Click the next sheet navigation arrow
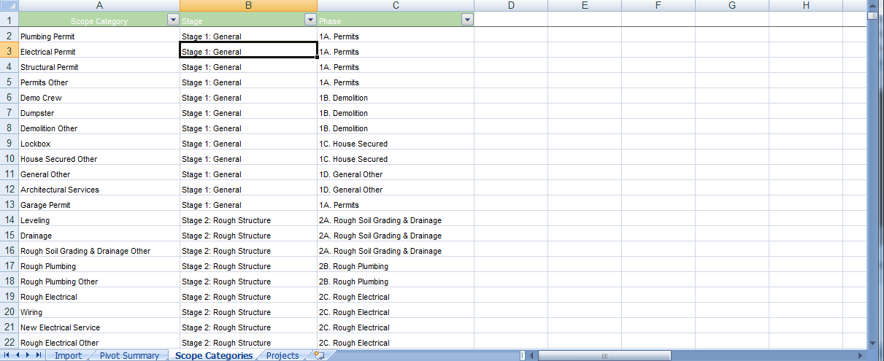This screenshot has height=361, width=884. tap(28, 355)
